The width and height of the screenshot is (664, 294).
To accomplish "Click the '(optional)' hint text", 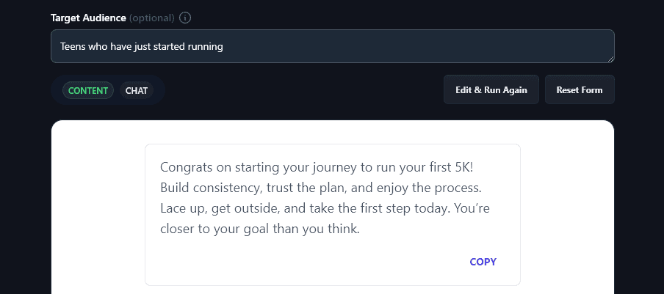I will click(x=152, y=18).
